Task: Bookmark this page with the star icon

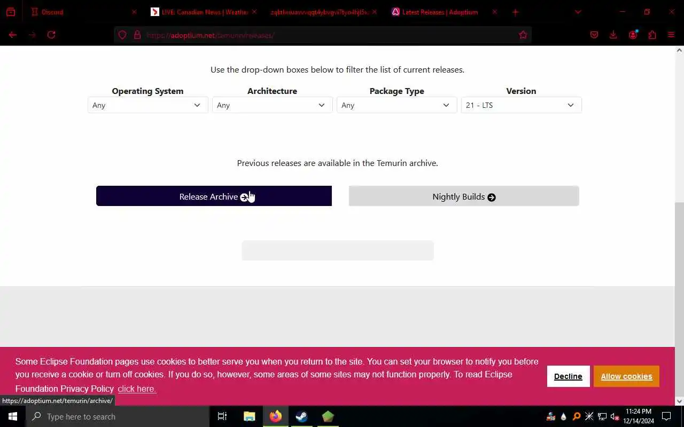Action: tap(523, 35)
